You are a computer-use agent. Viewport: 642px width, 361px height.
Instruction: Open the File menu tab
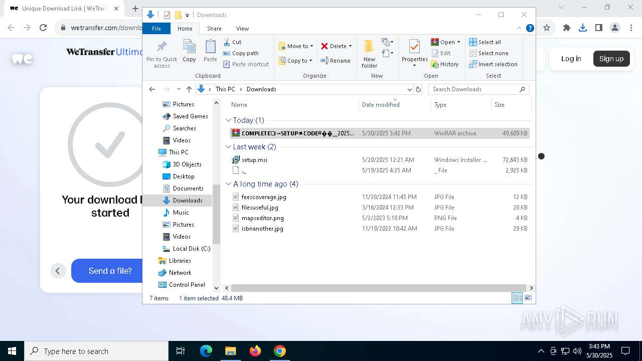tap(156, 29)
